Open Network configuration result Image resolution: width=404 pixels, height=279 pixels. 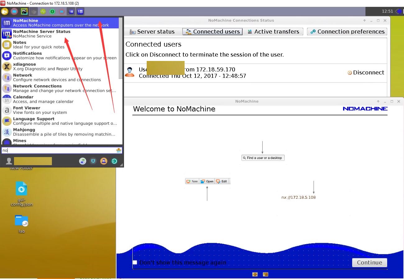point(60,77)
